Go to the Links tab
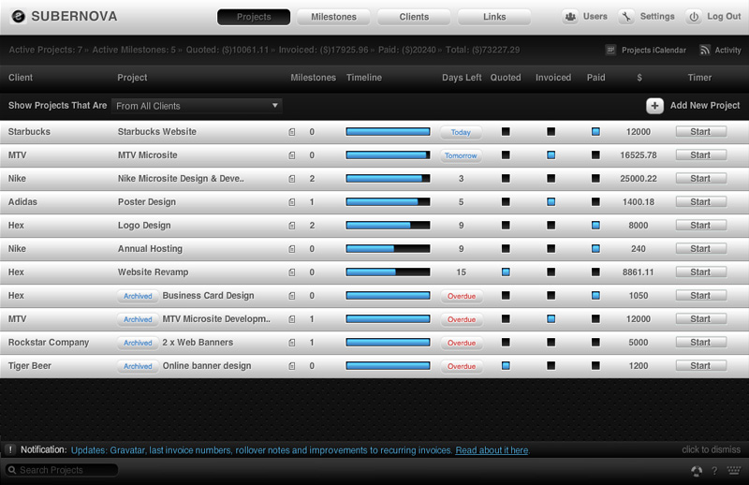749x485 pixels. click(493, 17)
